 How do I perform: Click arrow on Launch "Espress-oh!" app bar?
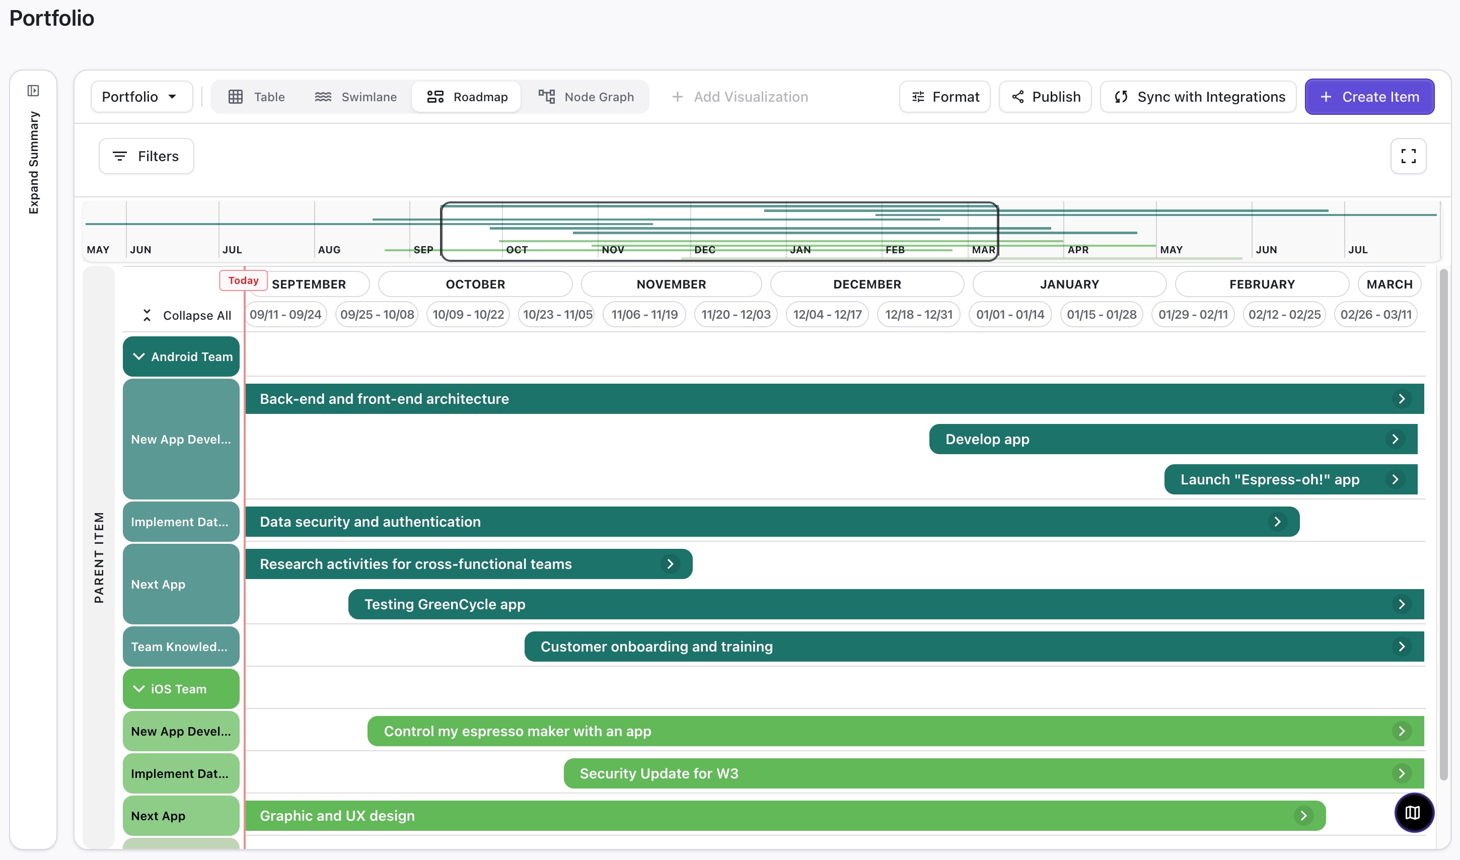1395,480
